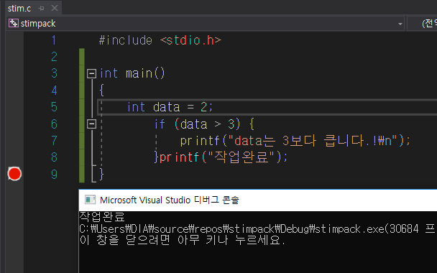Viewport: 437px width, 273px height.
Task: Click the 'int main()' declaration
Action: [132, 73]
